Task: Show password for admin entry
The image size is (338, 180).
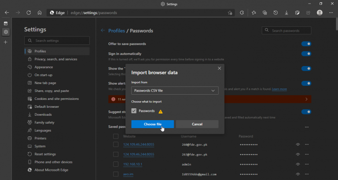Action: [298, 164]
